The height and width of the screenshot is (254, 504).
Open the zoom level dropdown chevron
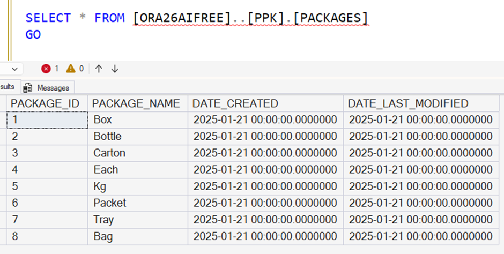point(14,69)
